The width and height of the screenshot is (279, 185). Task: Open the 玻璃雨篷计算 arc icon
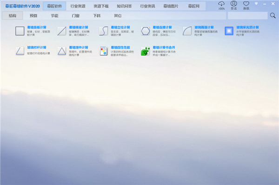click(x=187, y=31)
